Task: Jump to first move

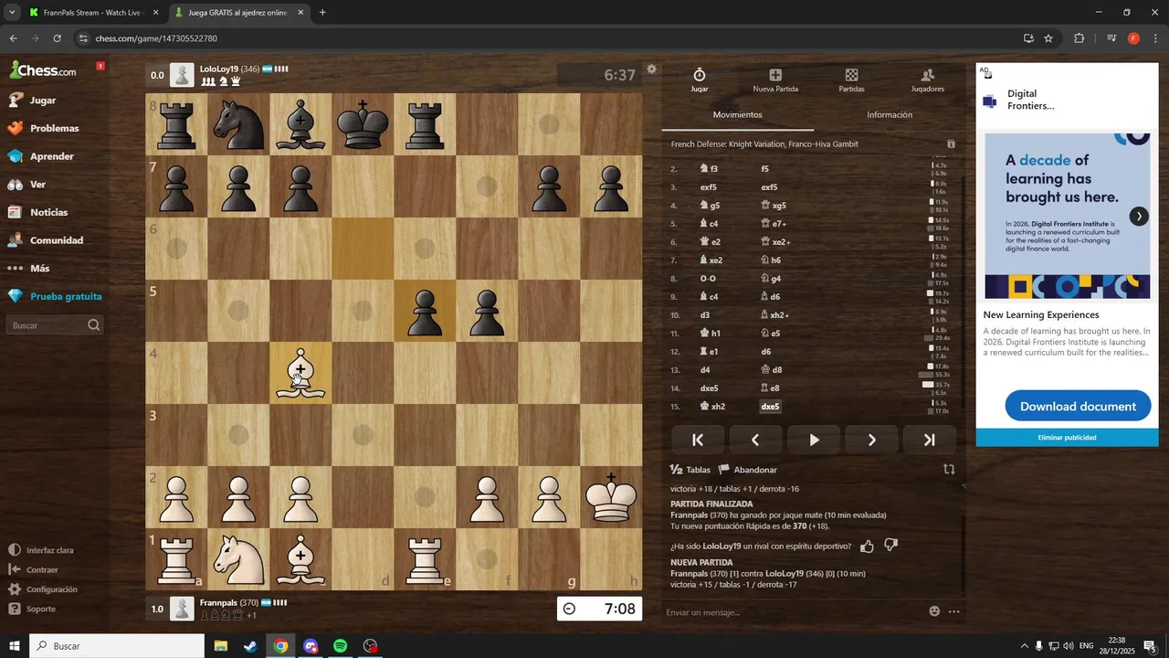Action: [698, 440]
